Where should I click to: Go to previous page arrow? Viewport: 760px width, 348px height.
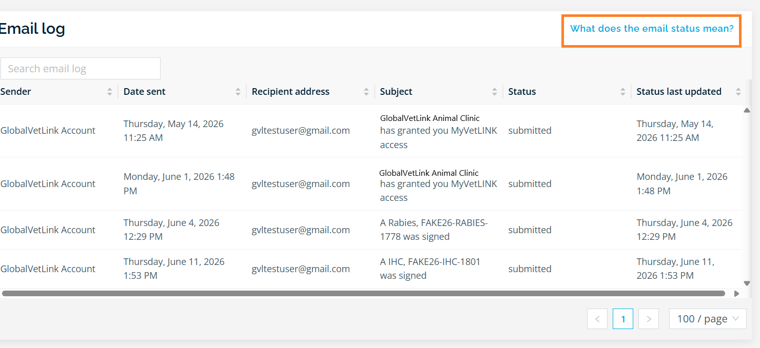pyautogui.click(x=597, y=319)
